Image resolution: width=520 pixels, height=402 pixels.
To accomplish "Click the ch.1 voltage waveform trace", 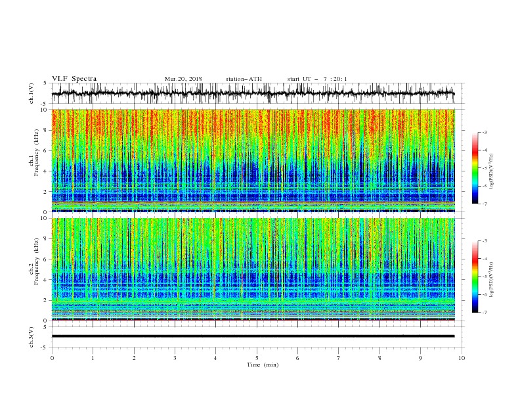I will (253, 93).
